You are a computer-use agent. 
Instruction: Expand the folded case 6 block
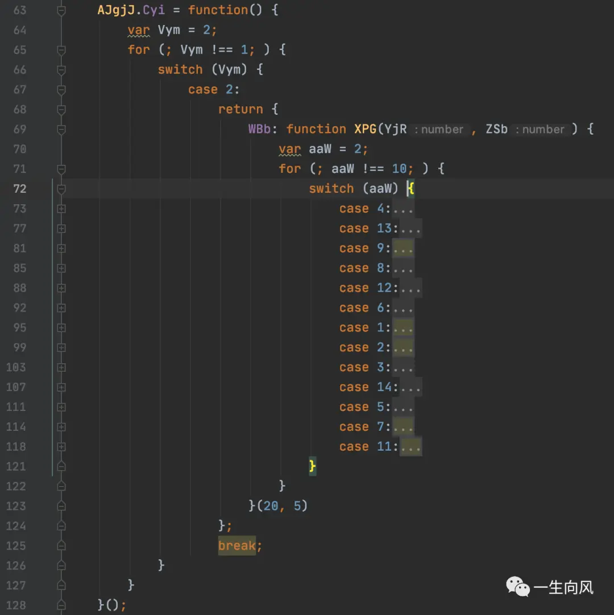tap(61, 308)
